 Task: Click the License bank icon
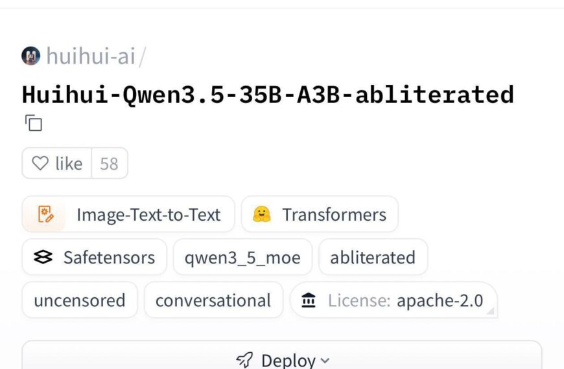tap(309, 300)
